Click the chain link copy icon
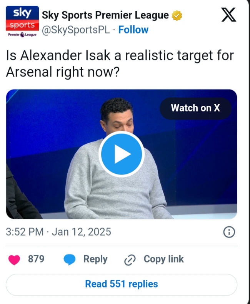This screenshot has width=250, height=304. (x=130, y=260)
